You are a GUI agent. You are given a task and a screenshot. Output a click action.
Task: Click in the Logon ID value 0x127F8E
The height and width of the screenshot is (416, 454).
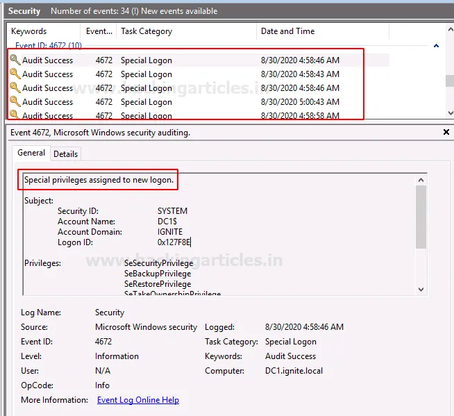174,242
